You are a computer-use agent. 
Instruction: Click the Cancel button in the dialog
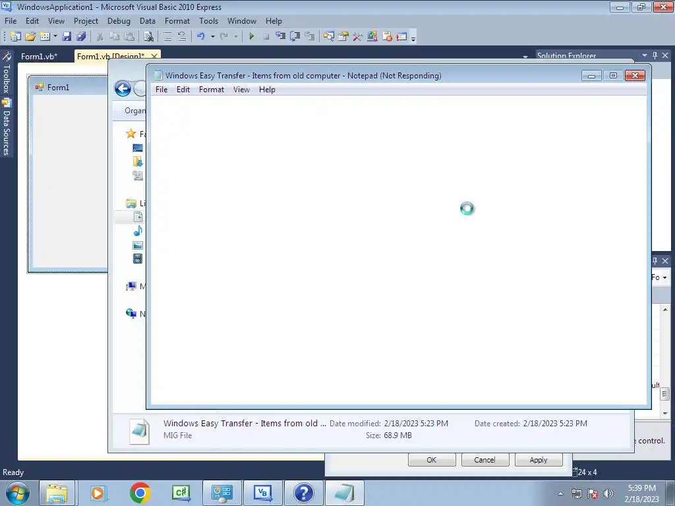point(485,459)
